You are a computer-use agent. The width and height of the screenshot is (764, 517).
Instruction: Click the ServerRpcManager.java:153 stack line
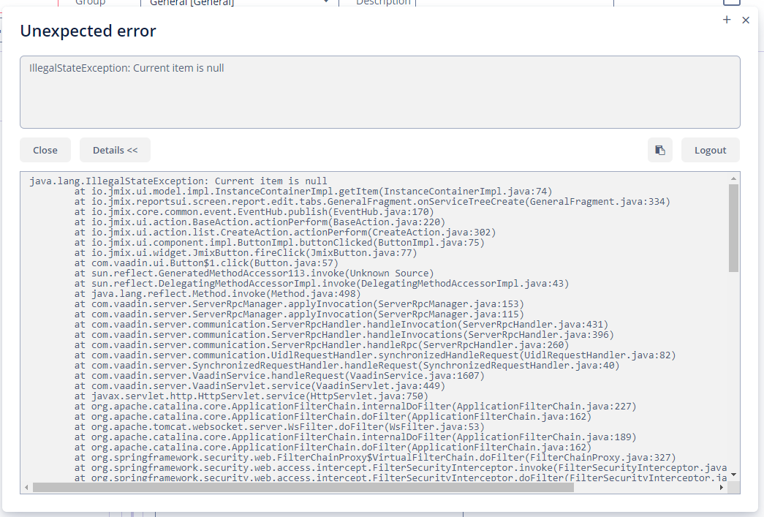point(299,304)
